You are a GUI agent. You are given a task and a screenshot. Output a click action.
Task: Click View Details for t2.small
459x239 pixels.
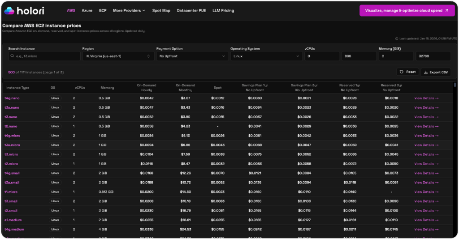(426, 210)
